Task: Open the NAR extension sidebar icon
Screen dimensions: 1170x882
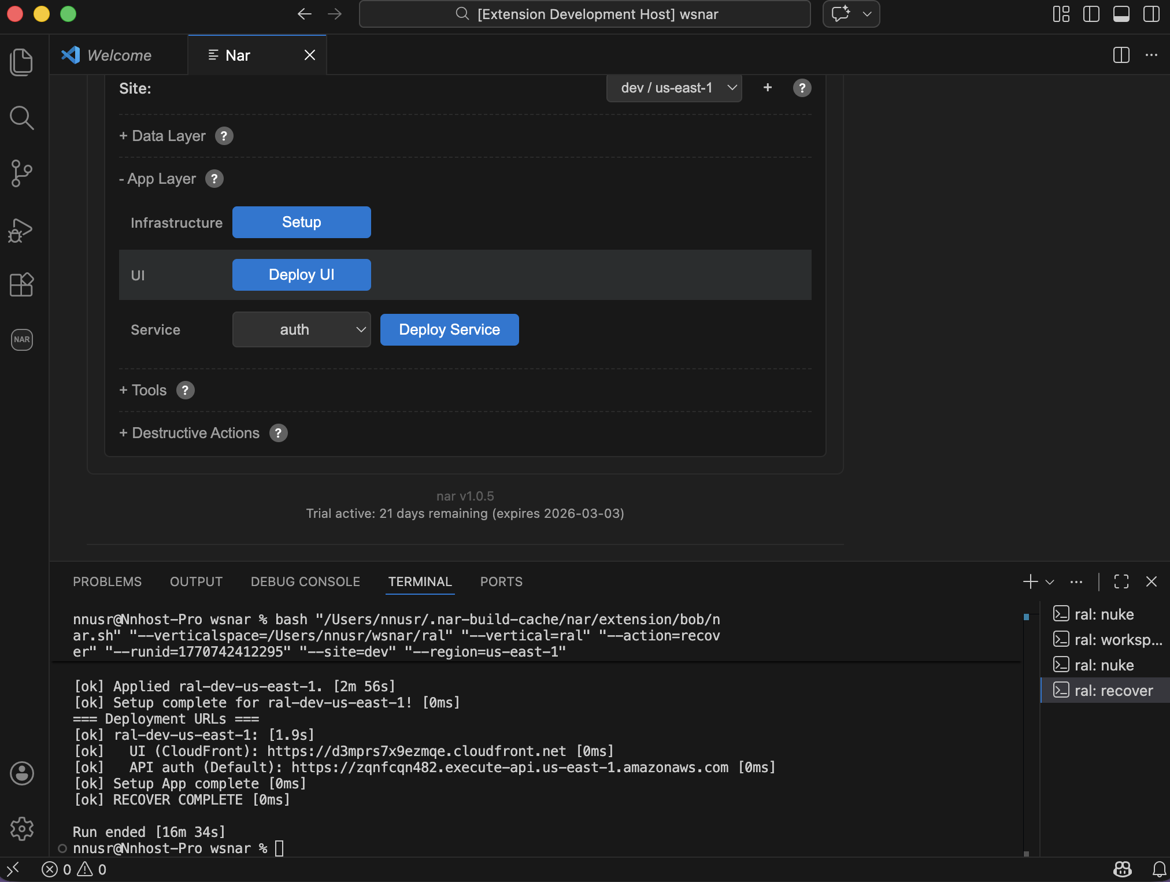Action: (x=22, y=340)
